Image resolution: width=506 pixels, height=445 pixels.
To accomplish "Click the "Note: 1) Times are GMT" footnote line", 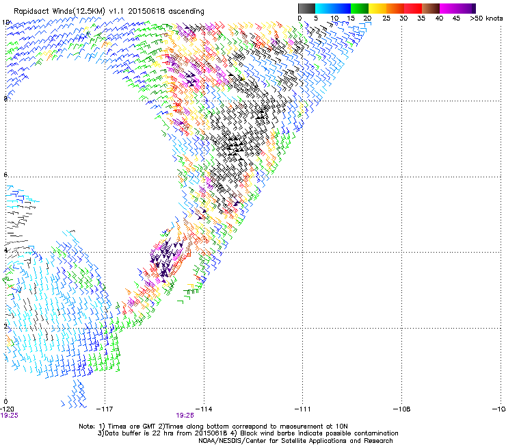I will click(213, 427).
